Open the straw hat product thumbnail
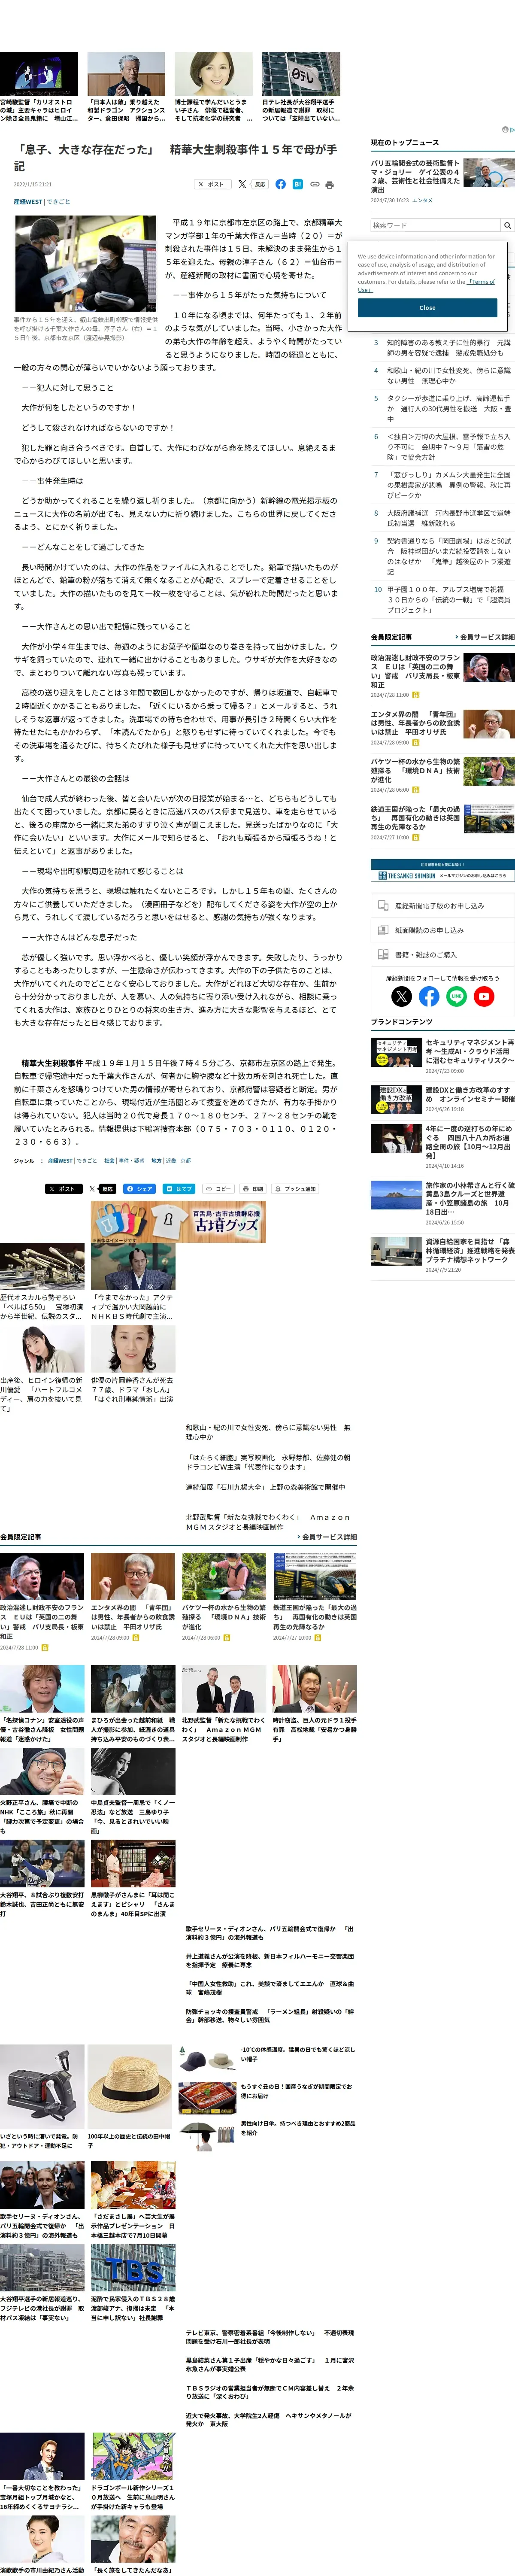 point(130,2086)
